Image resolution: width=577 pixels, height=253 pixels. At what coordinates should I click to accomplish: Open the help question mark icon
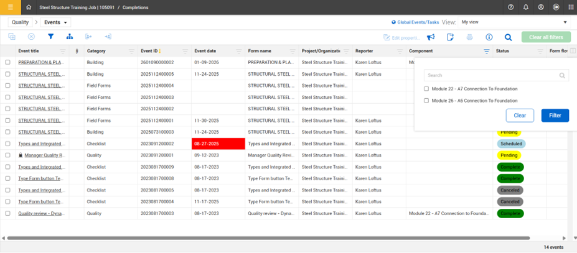pos(511,7)
